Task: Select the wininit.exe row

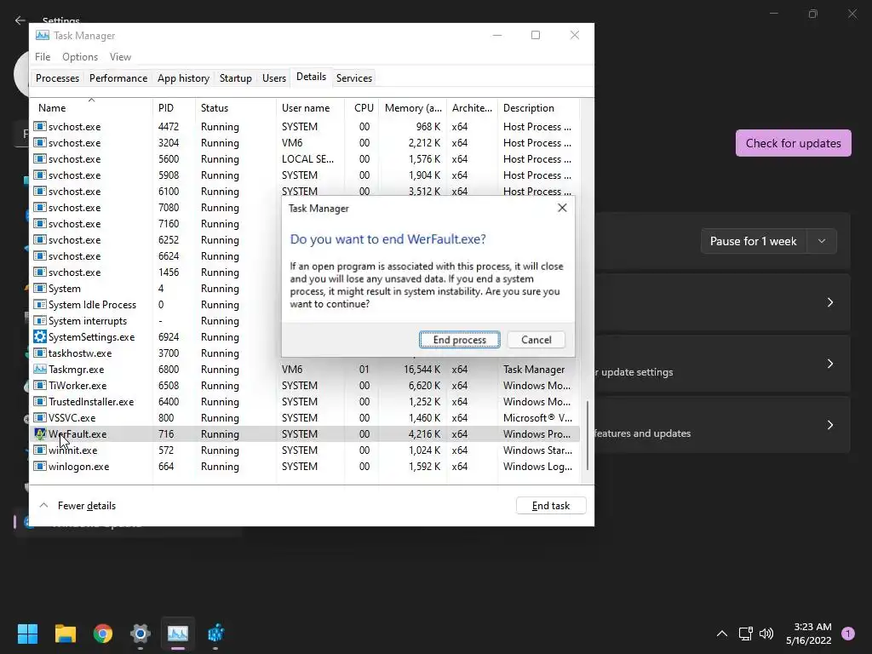Action: (x=305, y=450)
